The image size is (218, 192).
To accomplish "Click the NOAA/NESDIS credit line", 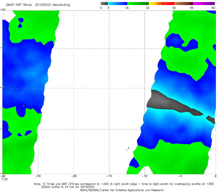I will [122, 190].
